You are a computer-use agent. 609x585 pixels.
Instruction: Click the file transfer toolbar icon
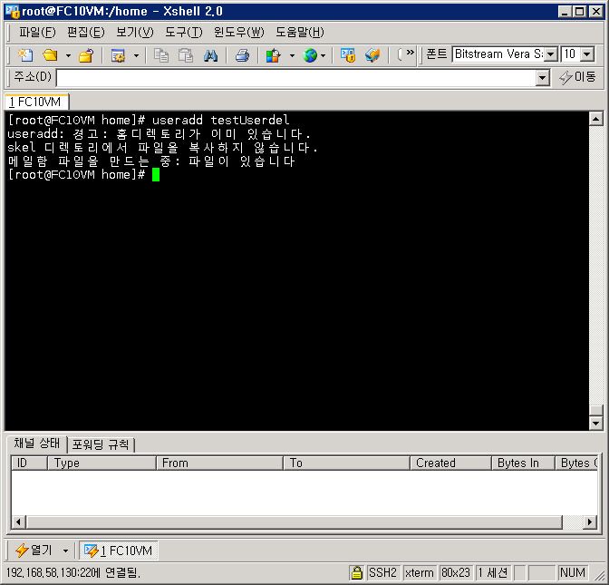[x=372, y=55]
